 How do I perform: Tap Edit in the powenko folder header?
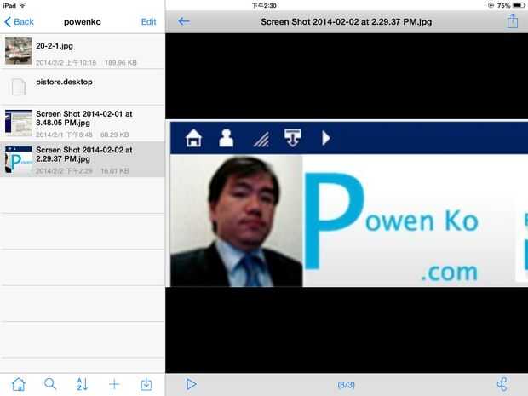tap(148, 22)
